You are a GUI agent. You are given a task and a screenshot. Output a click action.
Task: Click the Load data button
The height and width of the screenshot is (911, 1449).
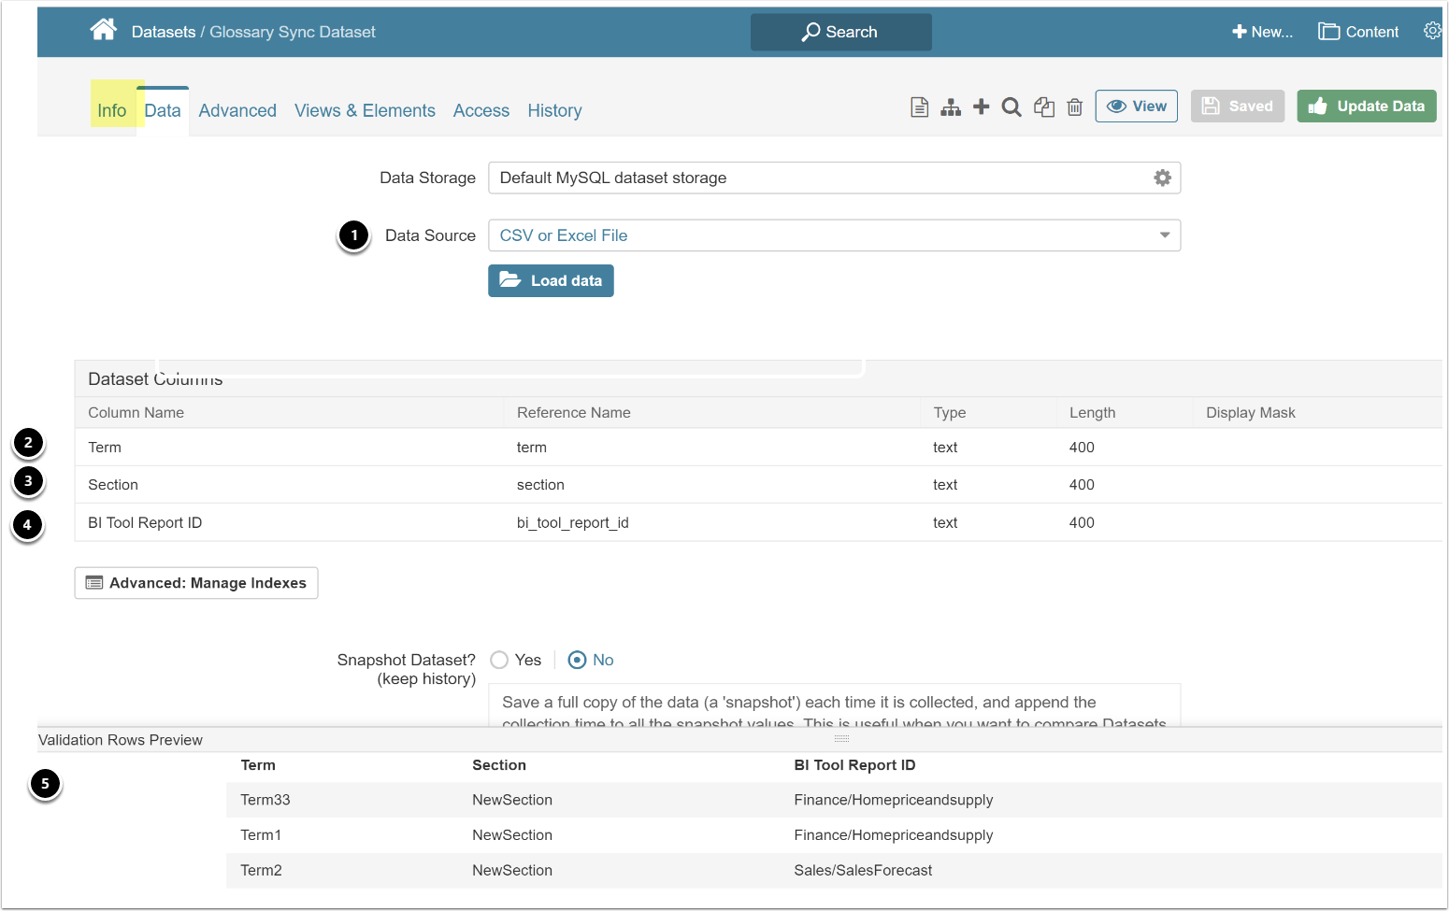pyautogui.click(x=551, y=280)
